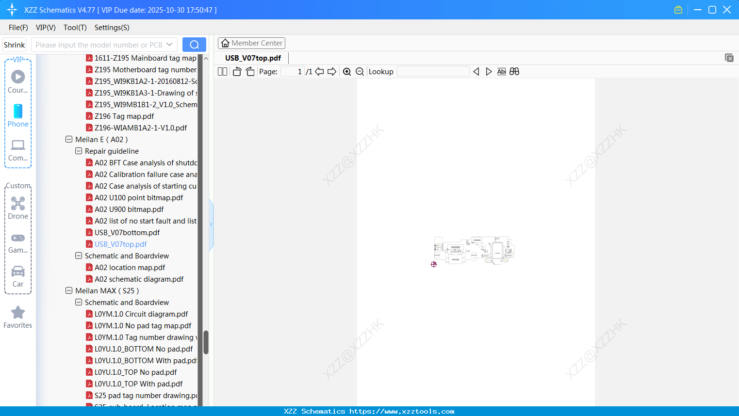Click the Shrink button

[x=15, y=45]
